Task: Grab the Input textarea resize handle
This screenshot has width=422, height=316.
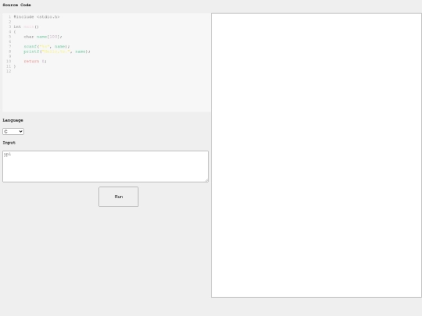Action: [206, 180]
